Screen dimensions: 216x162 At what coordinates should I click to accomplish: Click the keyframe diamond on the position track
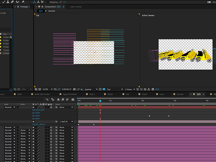coord(94,125)
